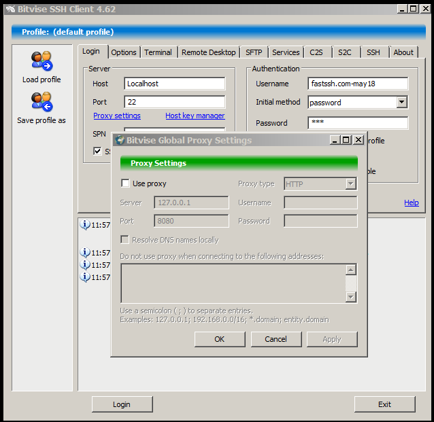Image resolution: width=434 pixels, height=422 pixels.
Task: Click the proxy Password field
Action: [x=320, y=221]
